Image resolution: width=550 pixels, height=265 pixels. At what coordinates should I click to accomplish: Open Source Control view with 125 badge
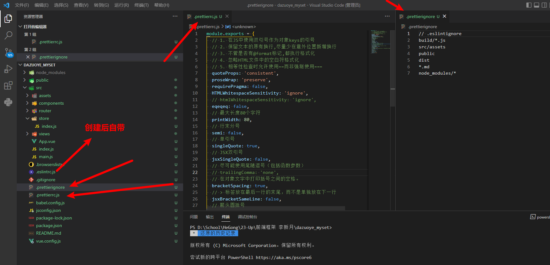pos(8,52)
